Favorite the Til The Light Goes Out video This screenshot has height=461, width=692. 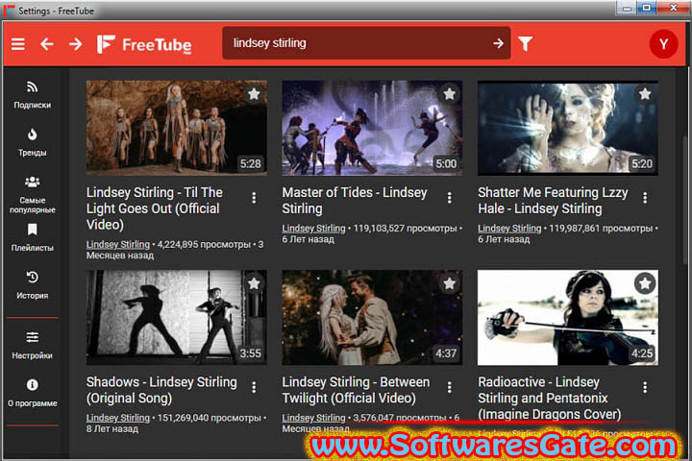click(x=254, y=93)
